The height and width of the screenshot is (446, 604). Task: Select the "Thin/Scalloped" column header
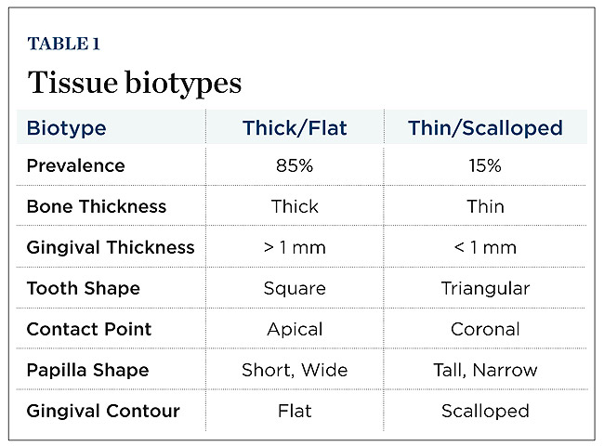[485, 128]
